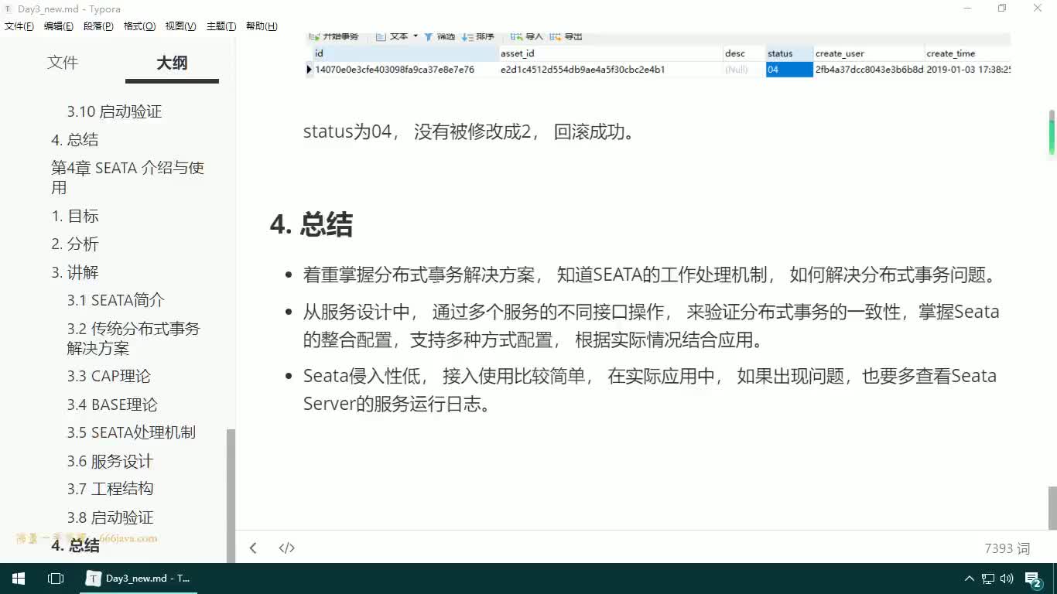The image size is (1057, 594).
Task: Open outline item 3.2 传统分布式事务解决方案
Action: (133, 339)
